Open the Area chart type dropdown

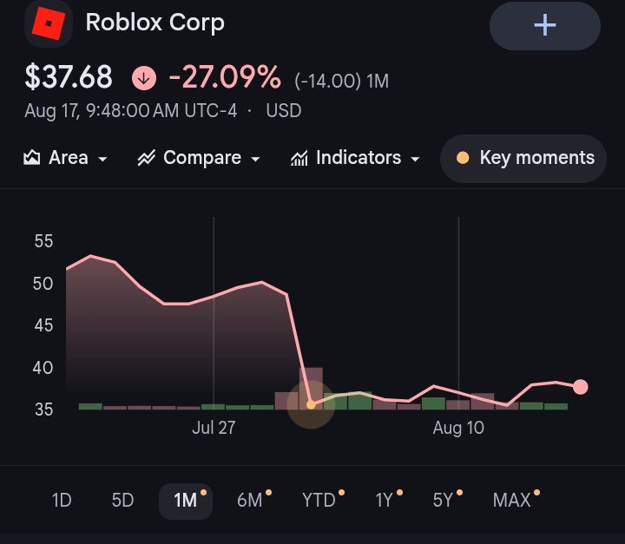[x=65, y=158]
